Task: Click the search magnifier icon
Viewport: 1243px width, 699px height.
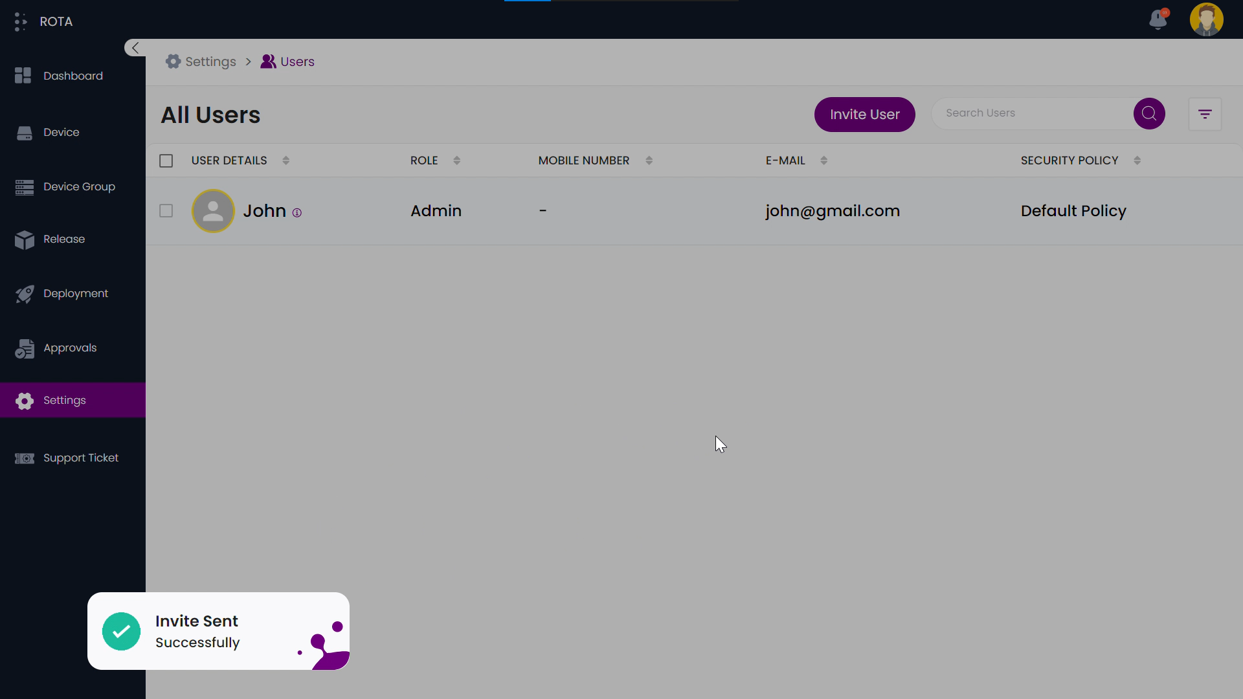Action: coord(1149,113)
